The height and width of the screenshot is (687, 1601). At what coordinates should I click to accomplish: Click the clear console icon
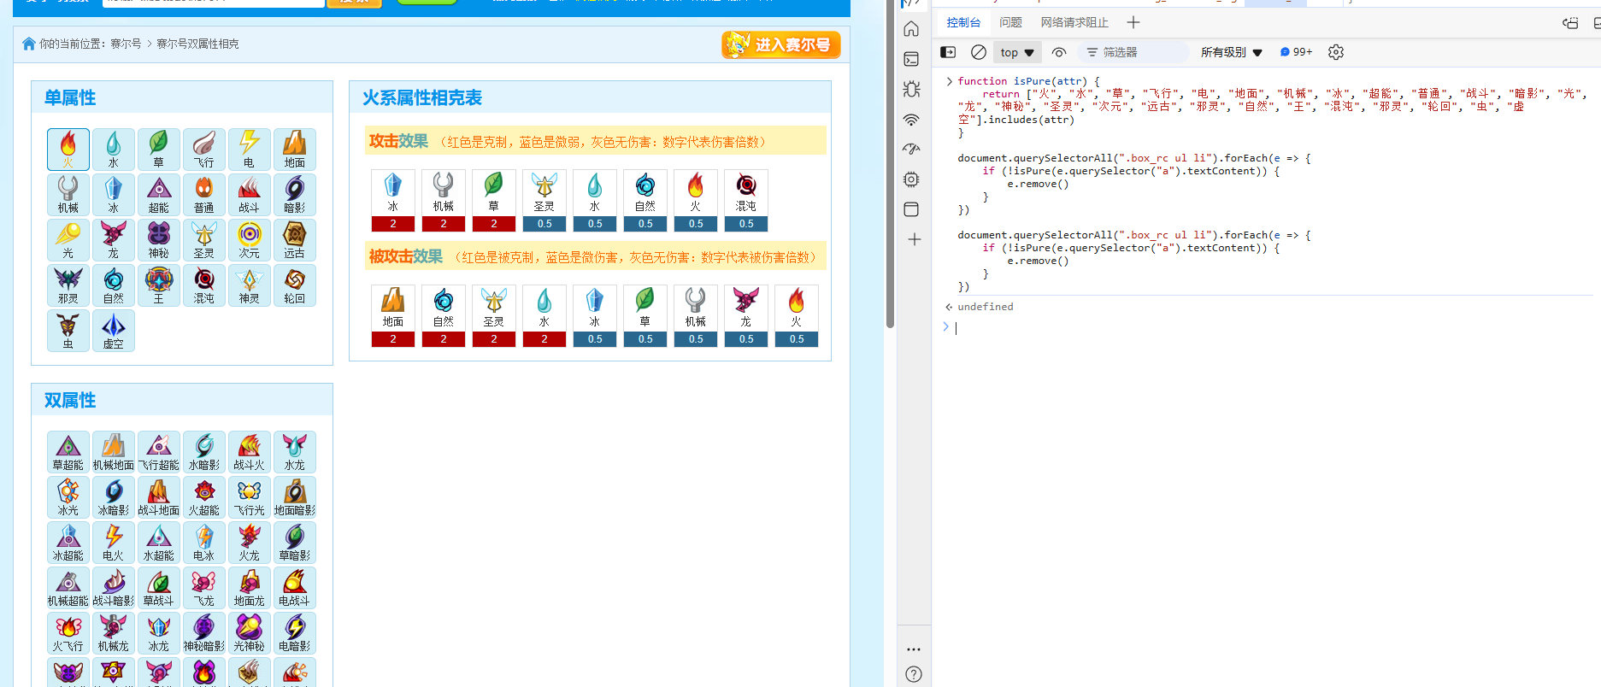[979, 52]
